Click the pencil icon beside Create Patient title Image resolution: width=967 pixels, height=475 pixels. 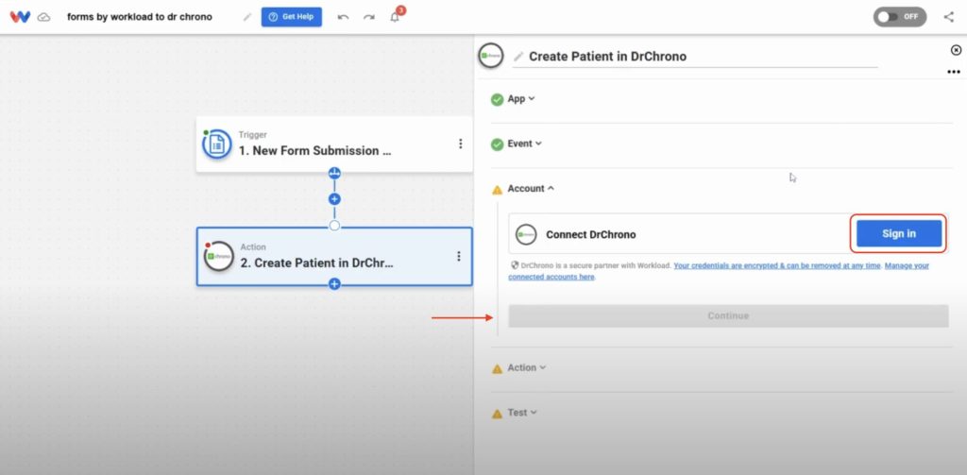(518, 56)
